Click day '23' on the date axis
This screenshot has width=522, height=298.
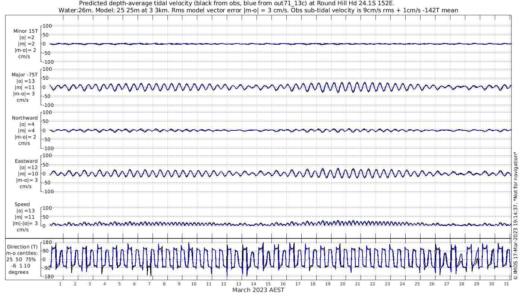[x=387, y=284]
